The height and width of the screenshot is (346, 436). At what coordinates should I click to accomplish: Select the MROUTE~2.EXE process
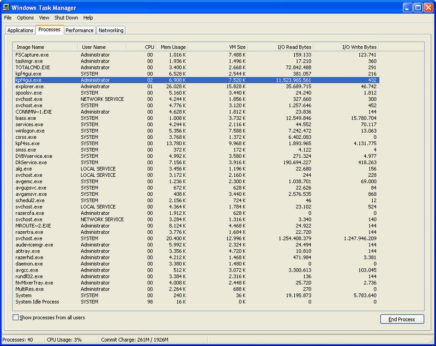(x=197, y=226)
